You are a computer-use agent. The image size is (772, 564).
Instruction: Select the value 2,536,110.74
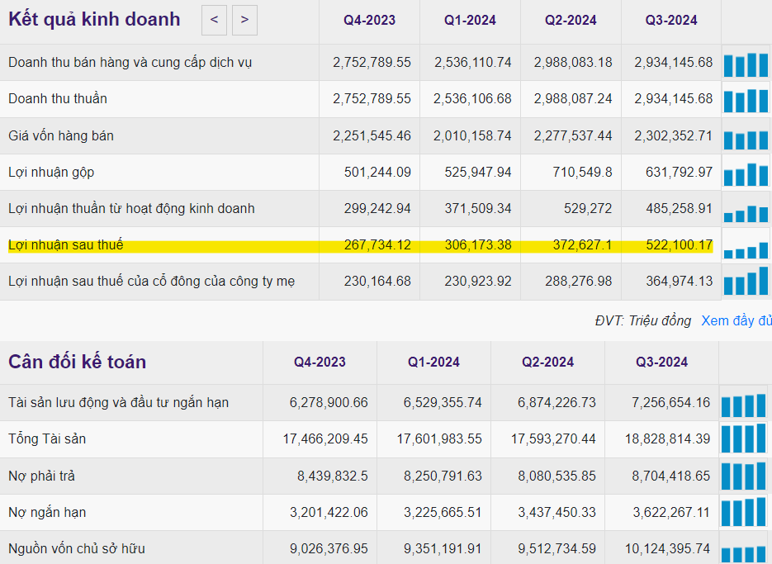pyautogui.click(x=472, y=63)
